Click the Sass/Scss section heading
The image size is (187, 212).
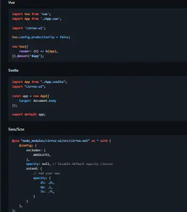pos(16,129)
